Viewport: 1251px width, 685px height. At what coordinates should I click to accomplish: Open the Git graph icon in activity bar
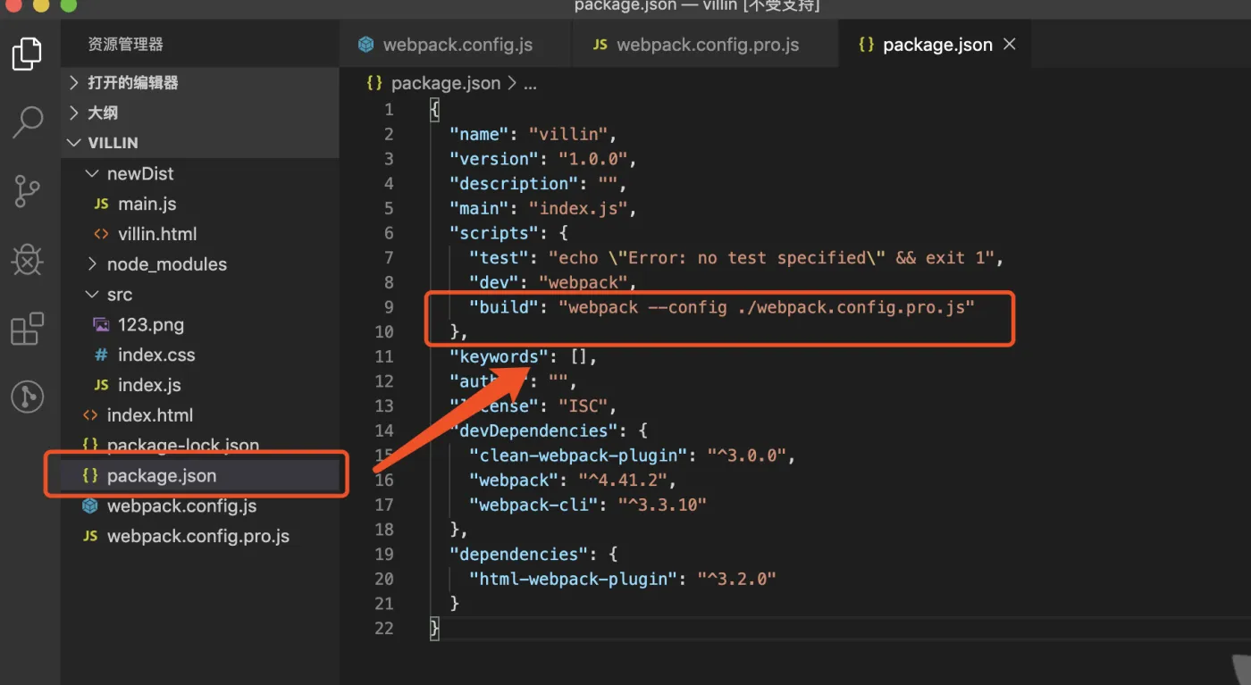click(x=28, y=397)
